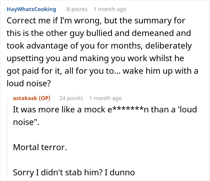Click the 'Correct me if I'm wrong' comment text
Image resolution: width=210 pixels, height=181 pixels.
tap(103, 52)
